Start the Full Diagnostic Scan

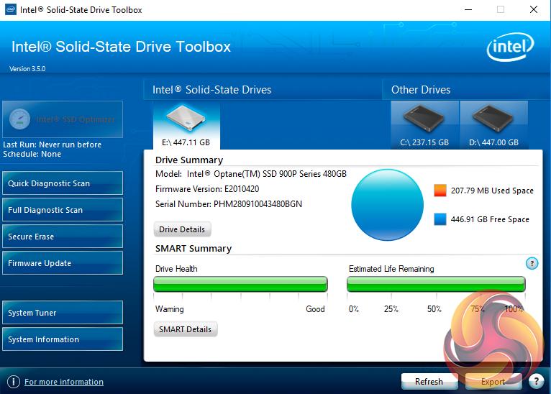63,210
